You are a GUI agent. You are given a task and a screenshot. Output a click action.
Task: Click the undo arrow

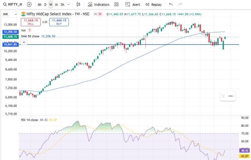171,5
